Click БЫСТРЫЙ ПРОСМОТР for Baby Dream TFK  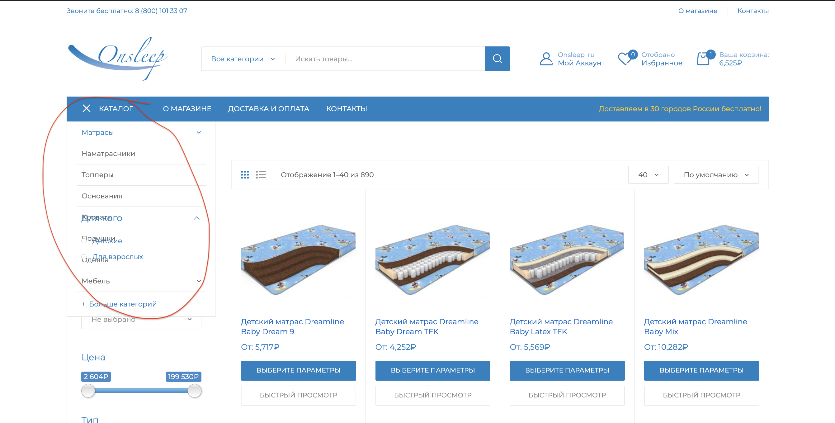[433, 395]
